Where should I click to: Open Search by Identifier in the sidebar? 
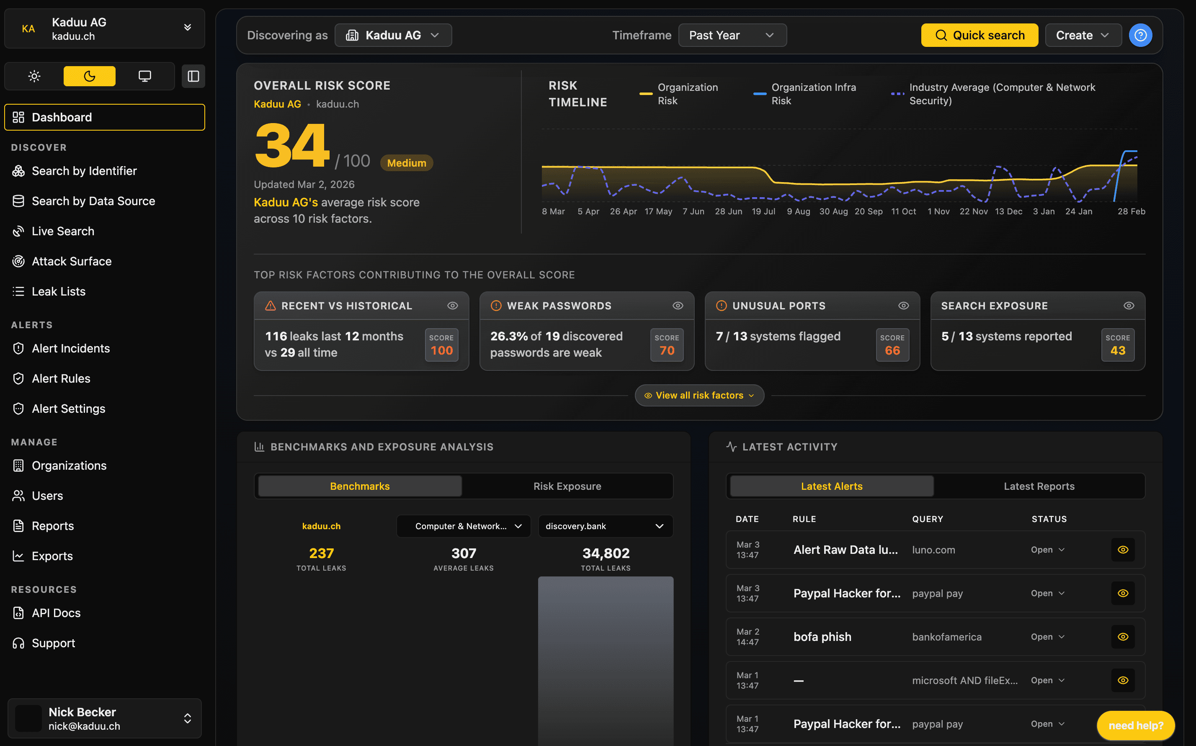coord(84,171)
